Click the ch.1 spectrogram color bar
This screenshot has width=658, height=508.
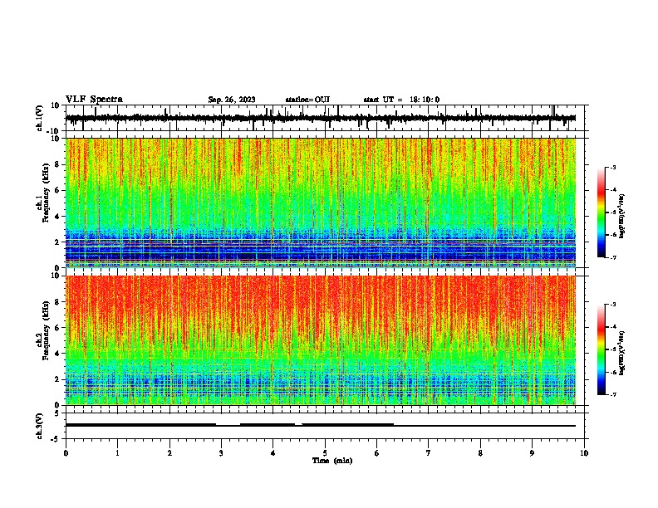602,212
